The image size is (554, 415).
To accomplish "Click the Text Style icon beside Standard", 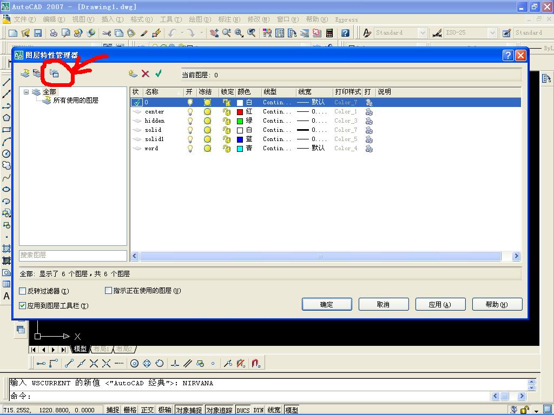I will point(367,33).
